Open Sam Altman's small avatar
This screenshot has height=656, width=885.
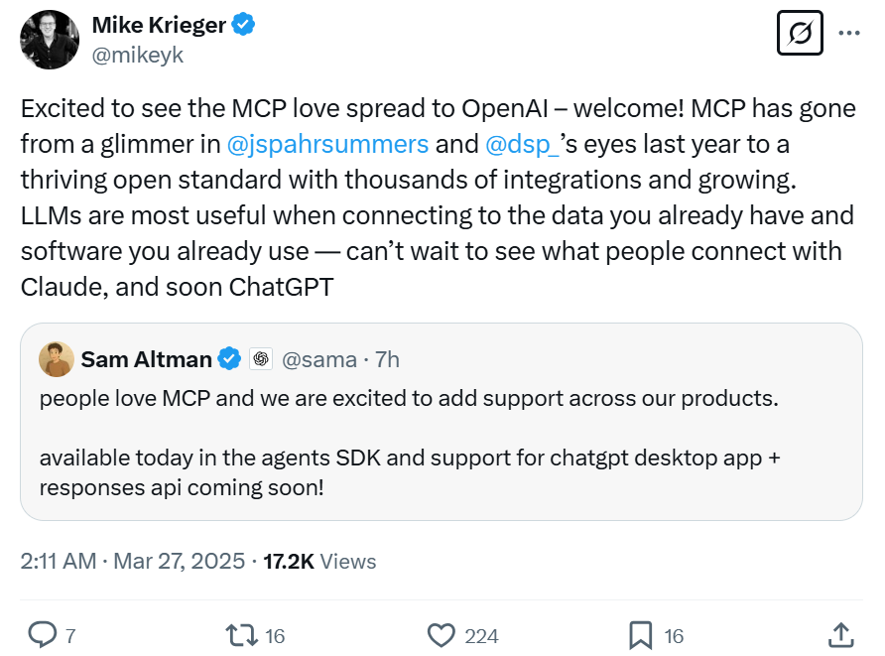point(57,359)
